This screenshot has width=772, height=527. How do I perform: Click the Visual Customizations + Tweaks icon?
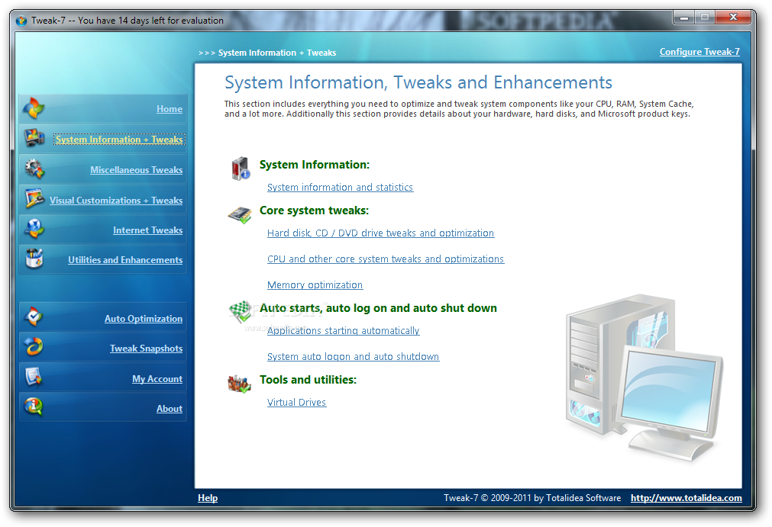[35, 198]
